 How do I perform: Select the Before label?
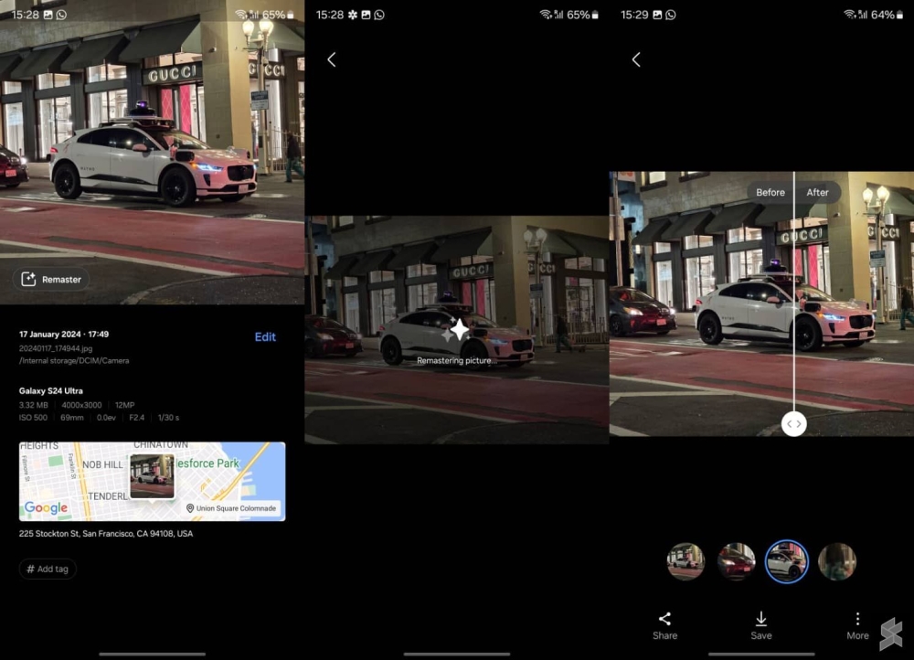click(770, 192)
